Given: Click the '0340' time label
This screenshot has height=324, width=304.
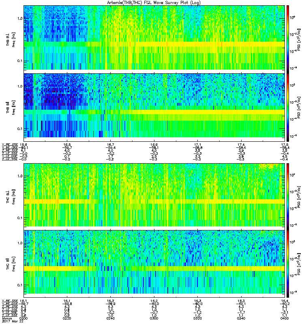Looking at the screenshot, I should [x=241, y=318].
